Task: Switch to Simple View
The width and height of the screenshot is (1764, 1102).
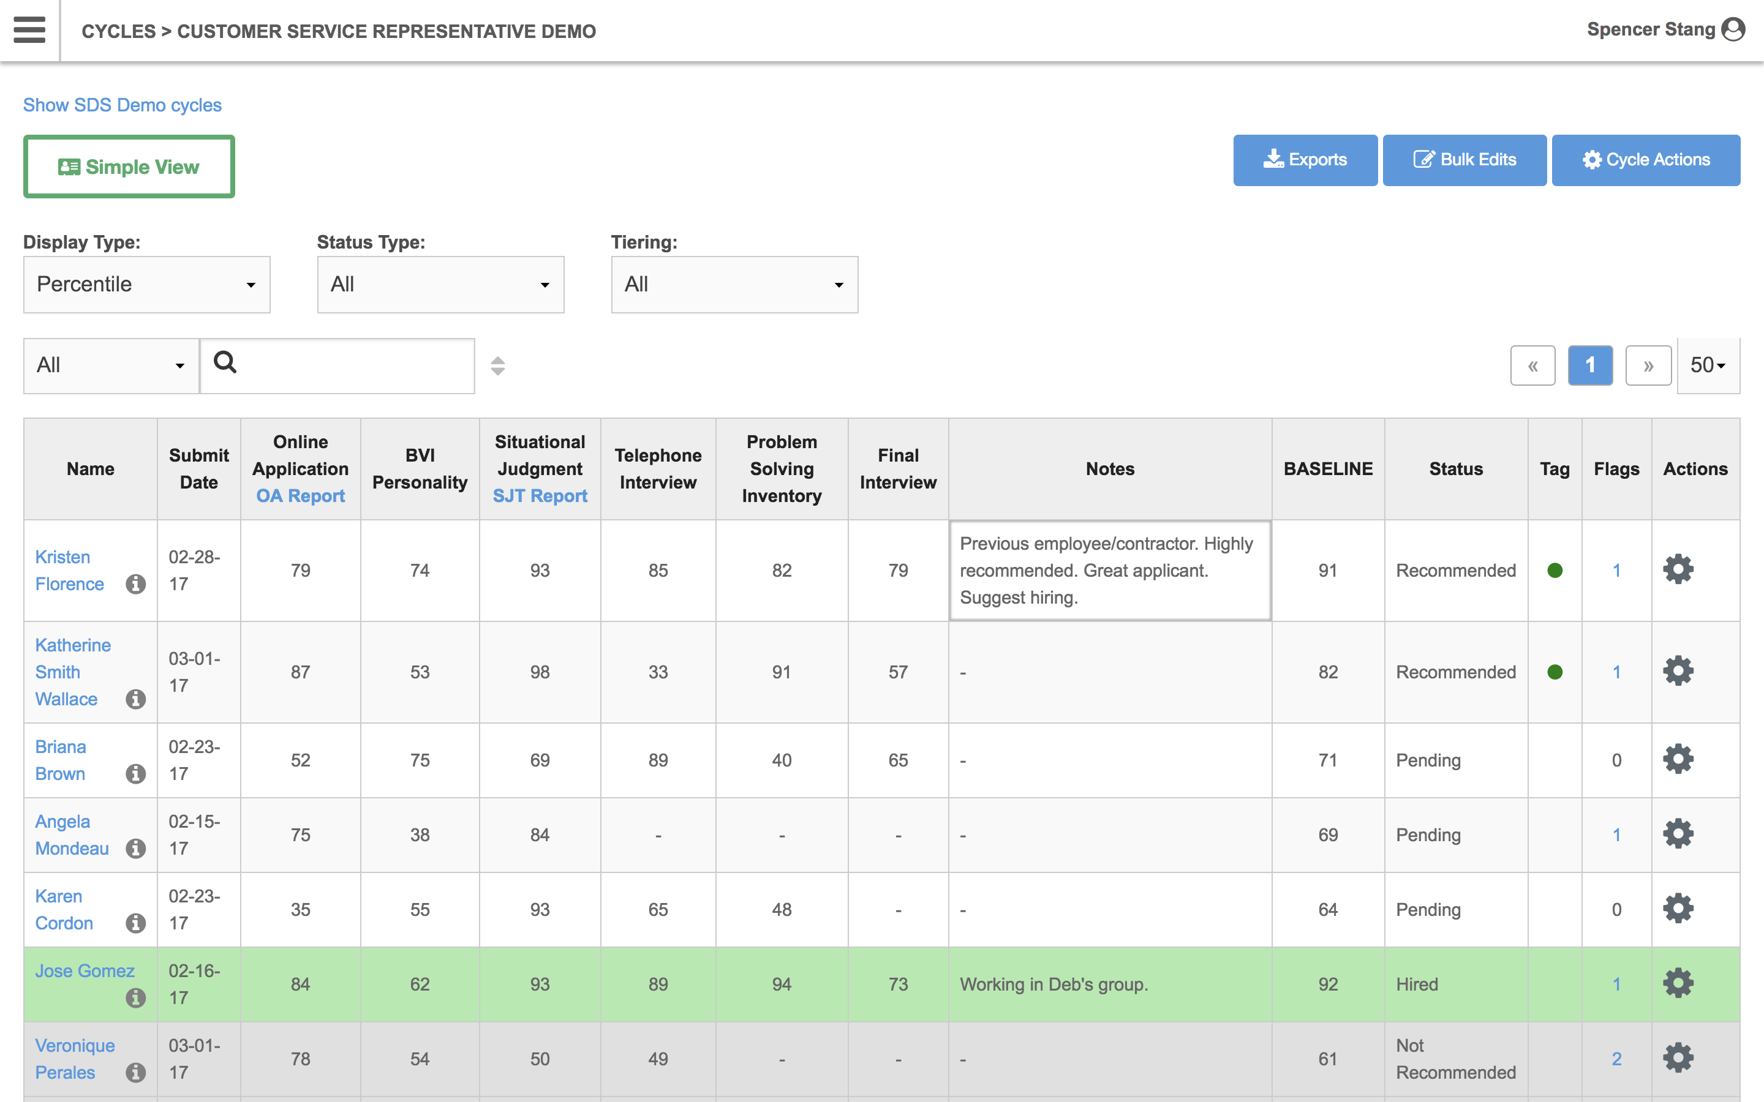Action: (129, 167)
